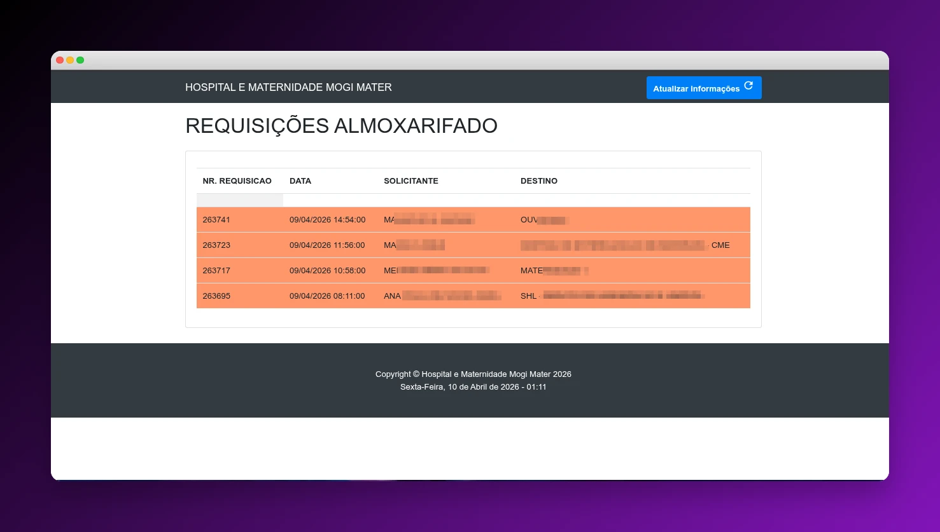
Task: Click the date 09/04/2026 11:56:00
Action: pos(328,245)
